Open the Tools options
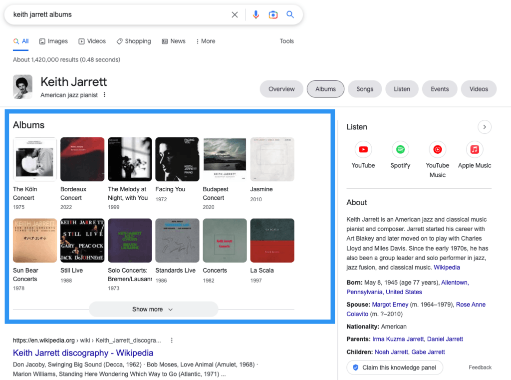The width and height of the screenshot is (511, 380). (x=287, y=41)
